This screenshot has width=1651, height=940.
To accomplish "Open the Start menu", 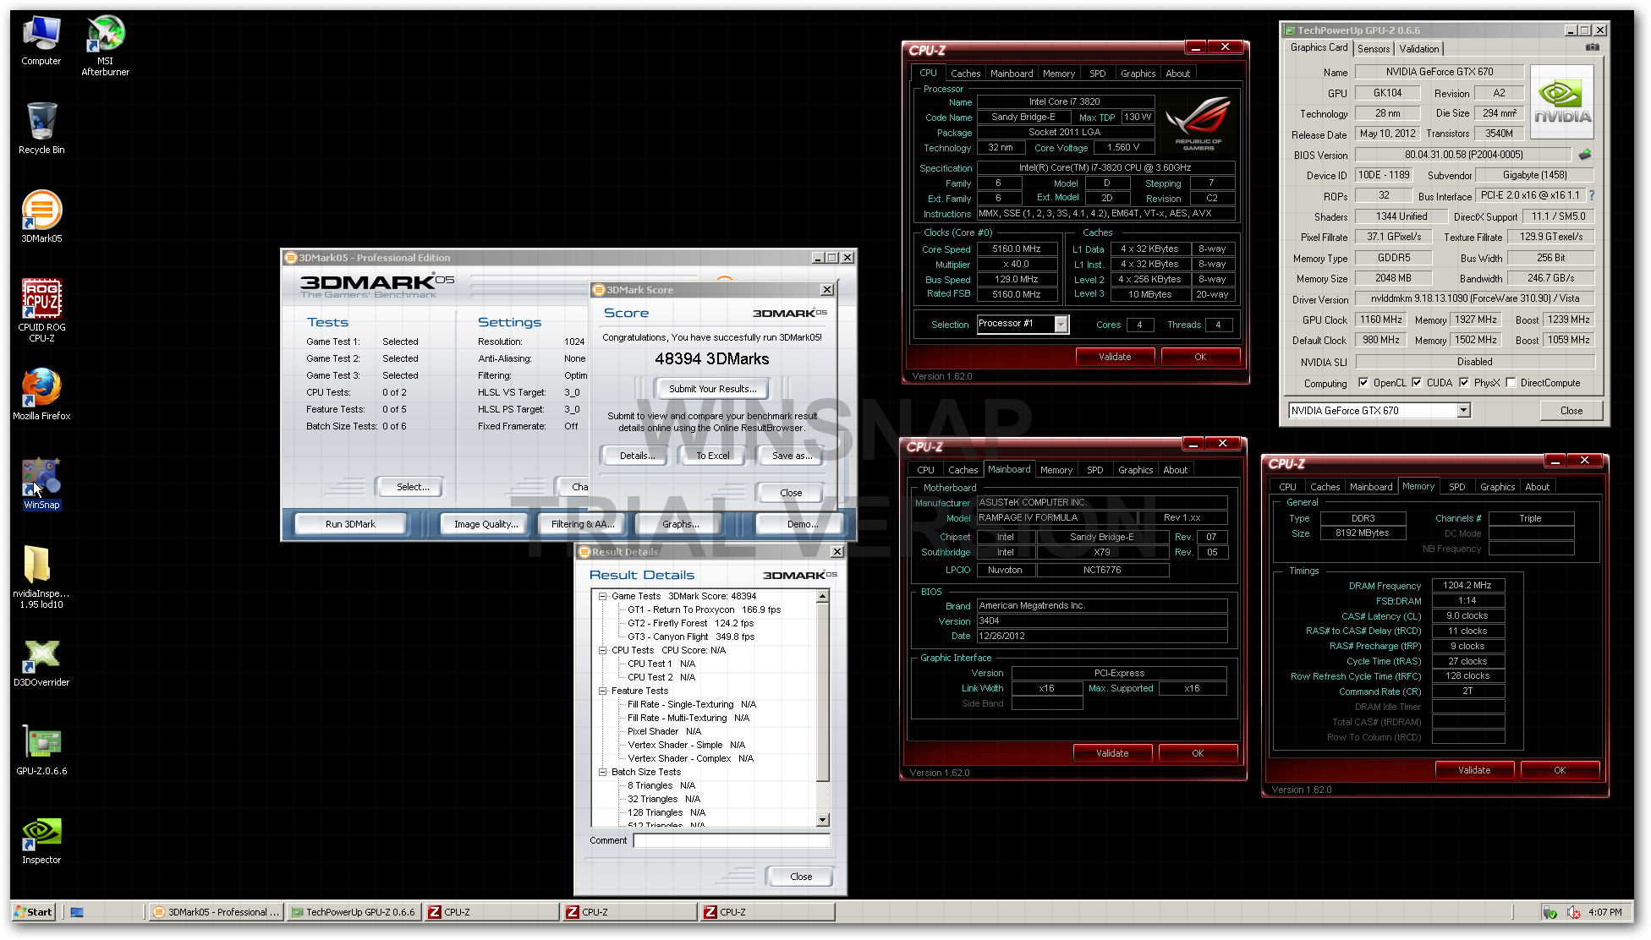I will 34,912.
